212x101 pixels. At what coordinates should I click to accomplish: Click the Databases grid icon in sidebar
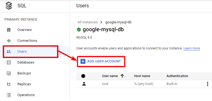tap(9, 62)
